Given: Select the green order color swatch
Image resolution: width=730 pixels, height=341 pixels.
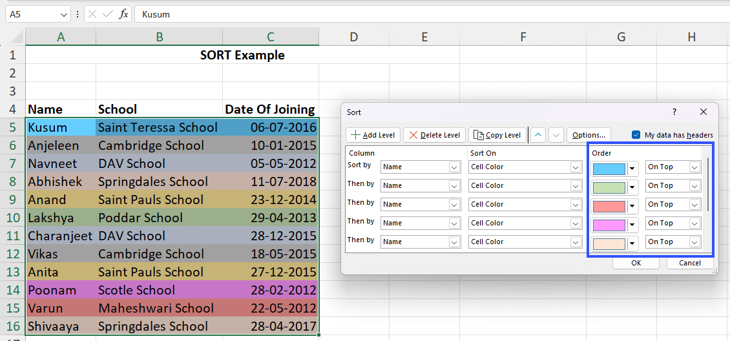Looking at the screenshot, I should [609, 187].
